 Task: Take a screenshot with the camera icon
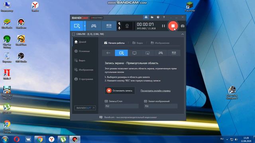(x=182, y=26)
